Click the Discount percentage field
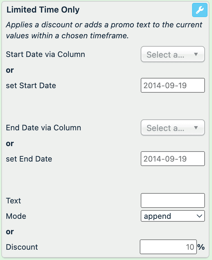Screen dimensions: 212x260 pos(168,247)
